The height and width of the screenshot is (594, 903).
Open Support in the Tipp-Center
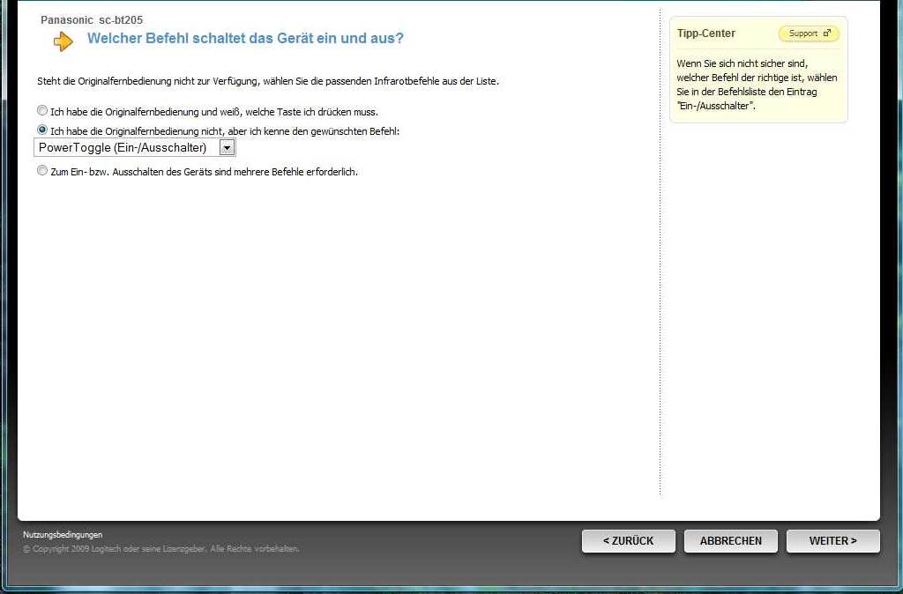click(x=808, y=33)
